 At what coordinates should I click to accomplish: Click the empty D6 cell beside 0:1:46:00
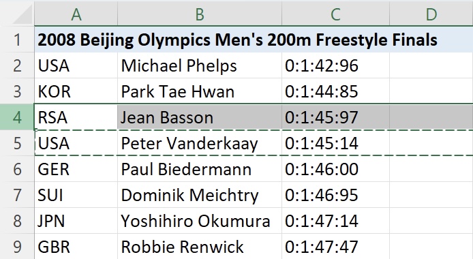point(431,169)
